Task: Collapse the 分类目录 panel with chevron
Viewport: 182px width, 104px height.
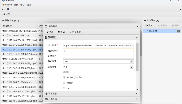Action: click(180, 21)
